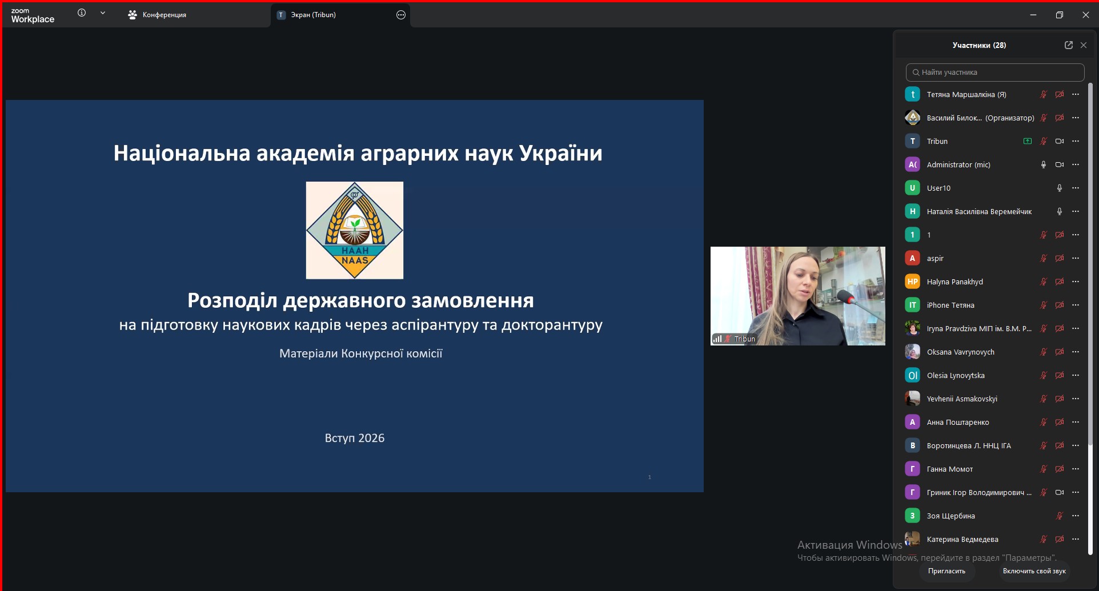Image resolution: width=1099 pixels, height=591 pixels.
Task: Pop out the participants panel
Action: point(1069,45)
